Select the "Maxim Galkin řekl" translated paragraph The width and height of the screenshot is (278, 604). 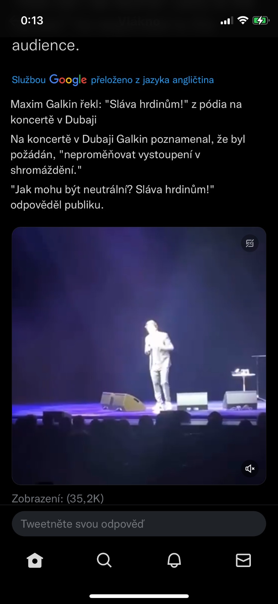pos(126,112)
